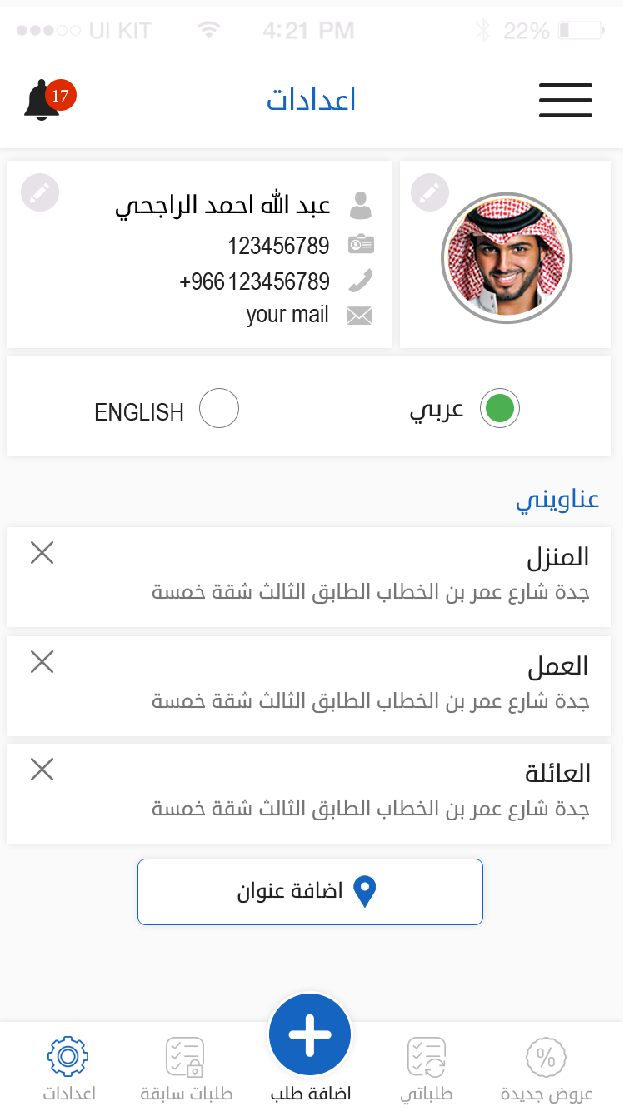Image resolution: width=625 pixels, height=1111 pixels.
Task: Tap the ID card icon
Action: click(361, 245)
